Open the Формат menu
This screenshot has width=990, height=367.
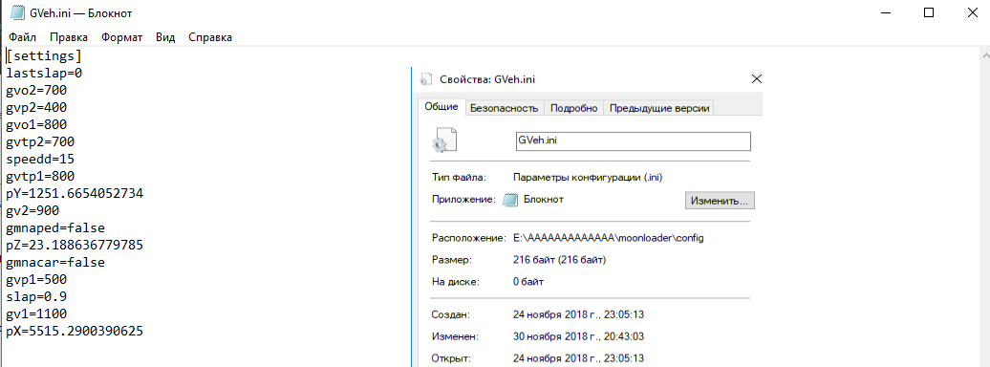[122, 37]
